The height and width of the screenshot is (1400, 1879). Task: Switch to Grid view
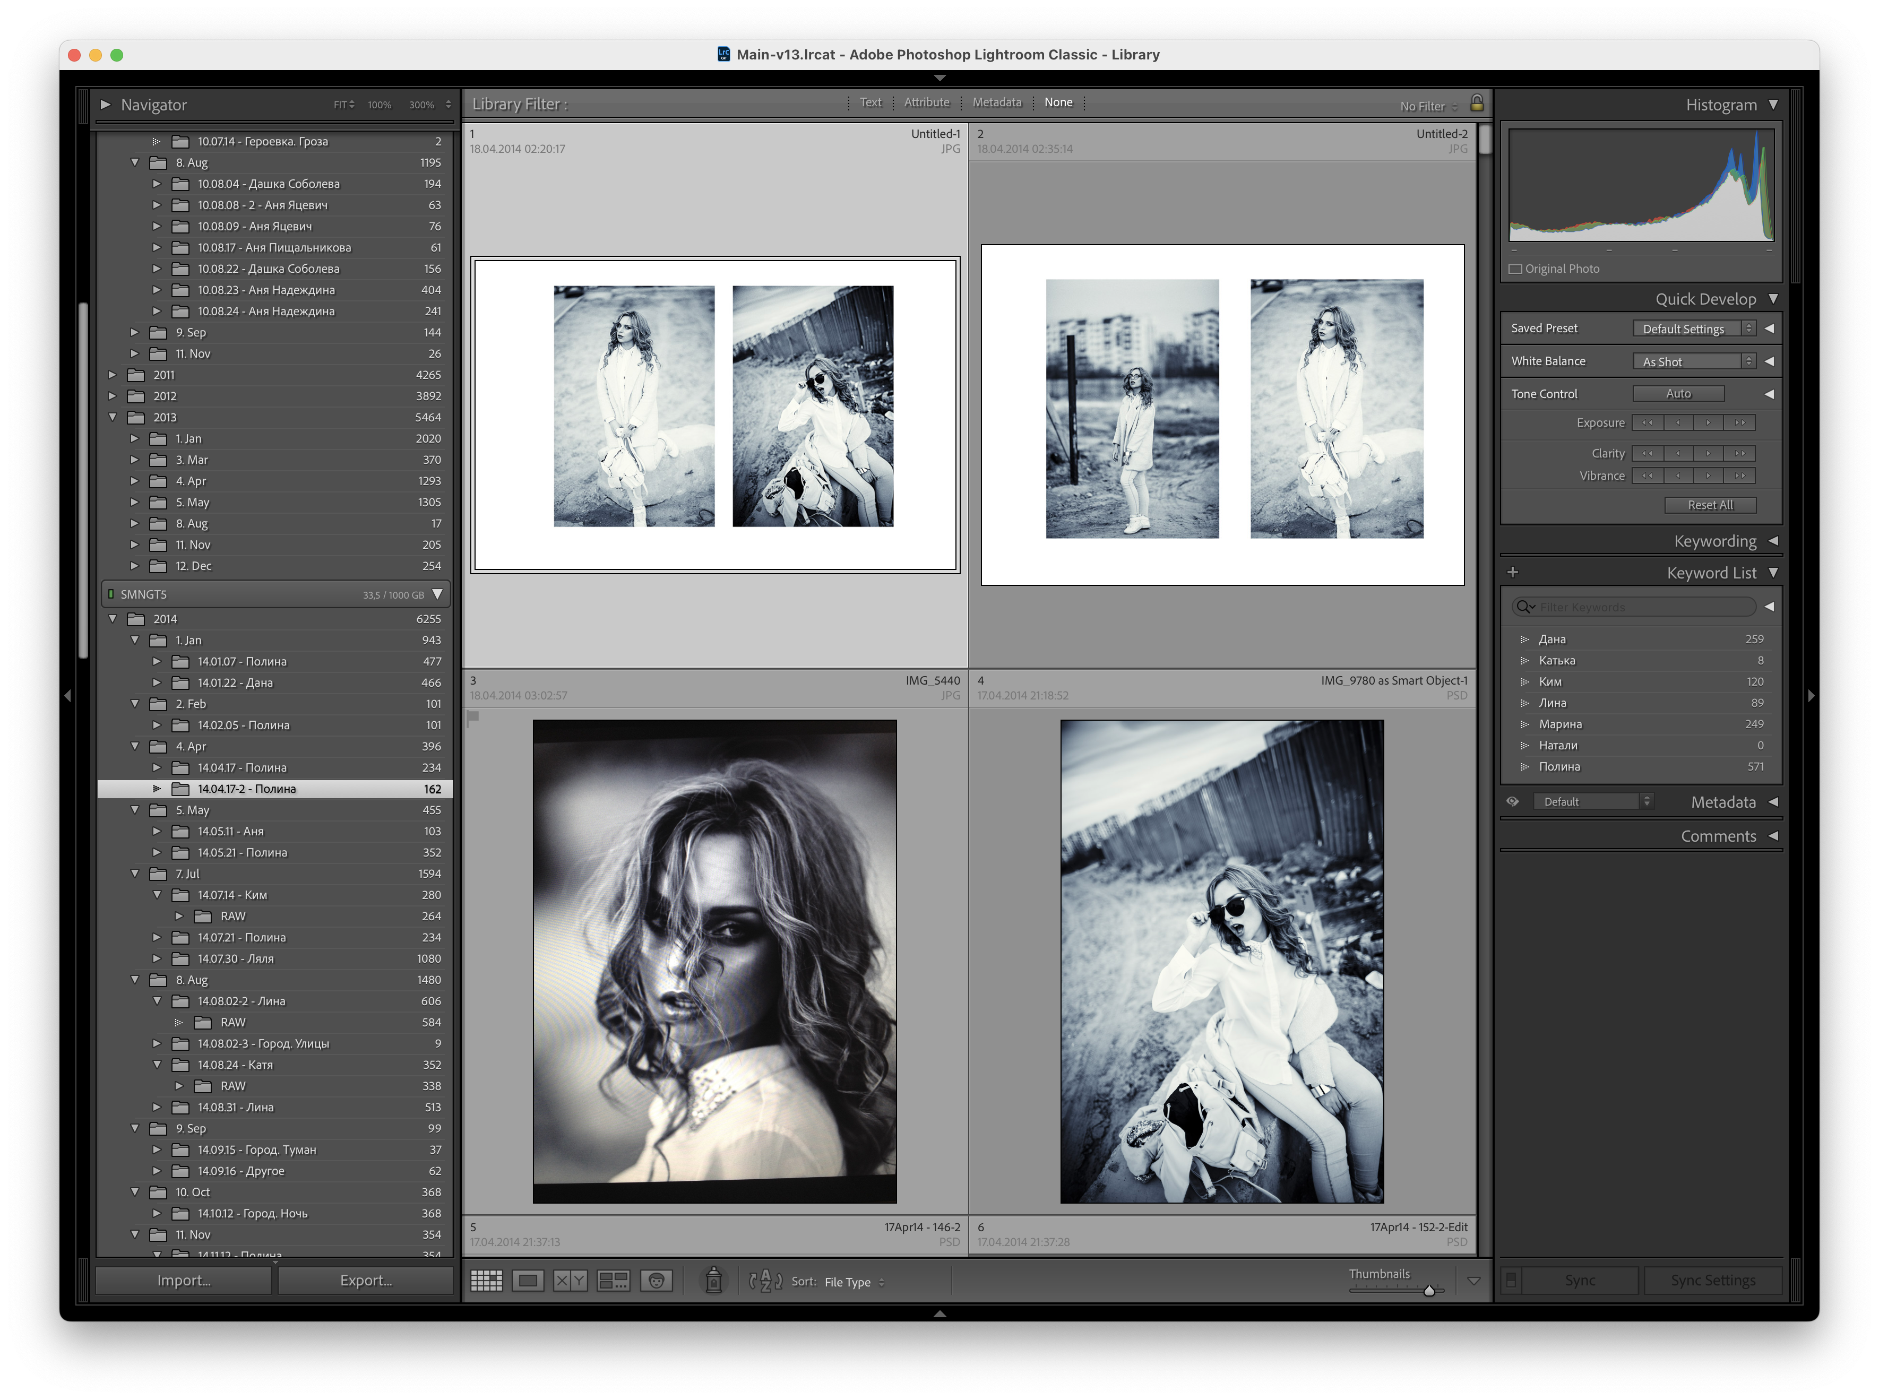487,1281
